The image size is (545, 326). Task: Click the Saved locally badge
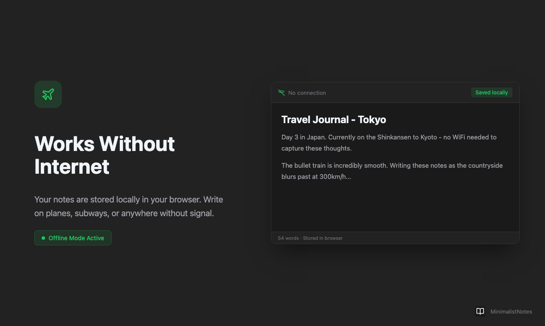[x=491, y=92]
